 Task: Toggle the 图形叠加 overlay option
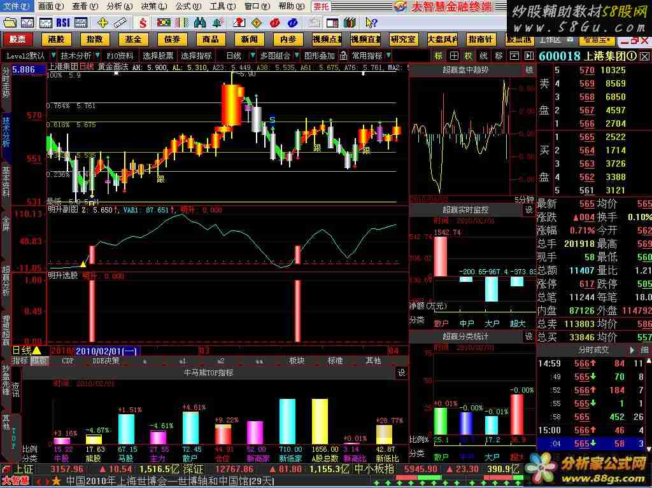[320, 55]
